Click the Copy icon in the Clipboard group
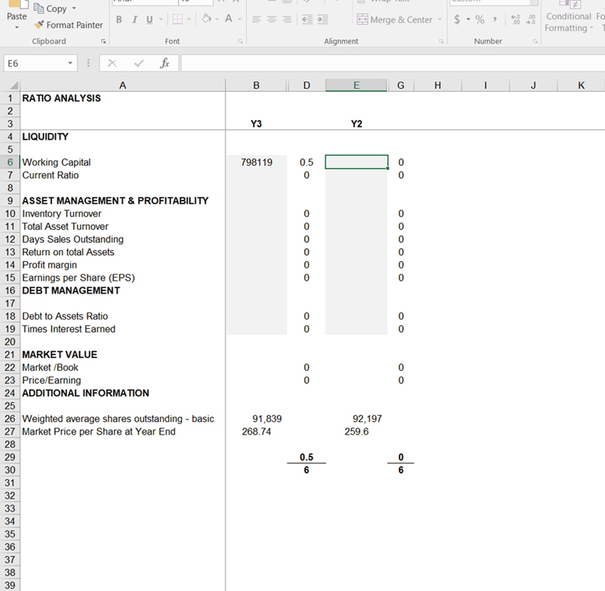The width and height of the screenshot is (605, 591). (38, 9)
